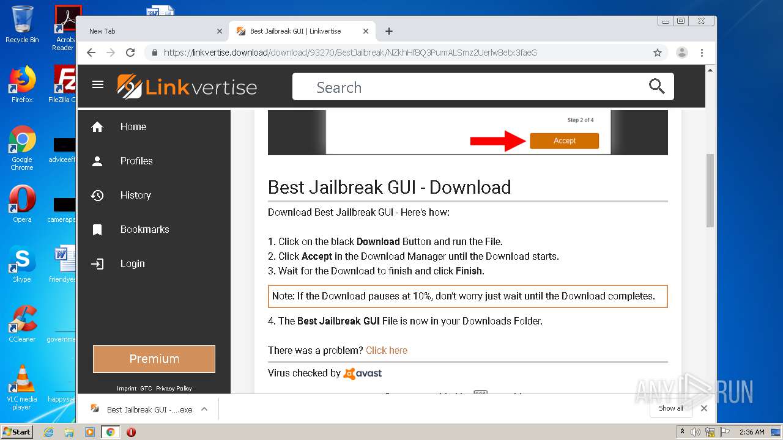Close the Best Jailbreak GUI tab

(366, 31)
